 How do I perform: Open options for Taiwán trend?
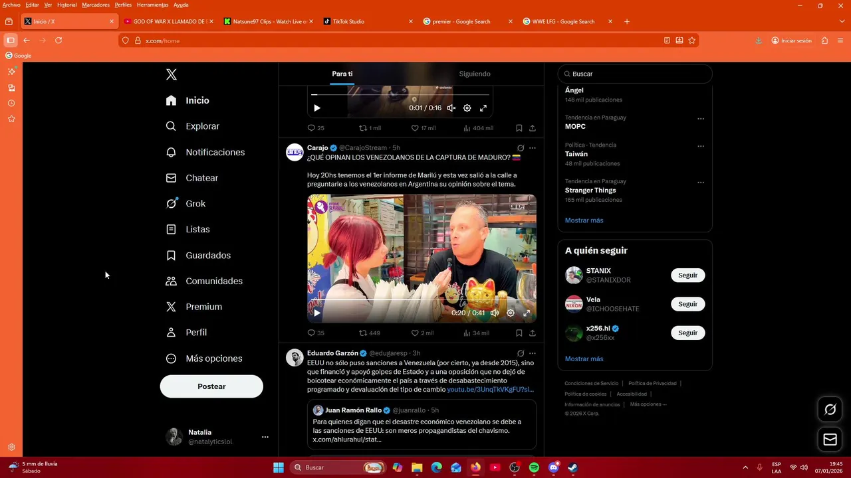click(700, 146)
